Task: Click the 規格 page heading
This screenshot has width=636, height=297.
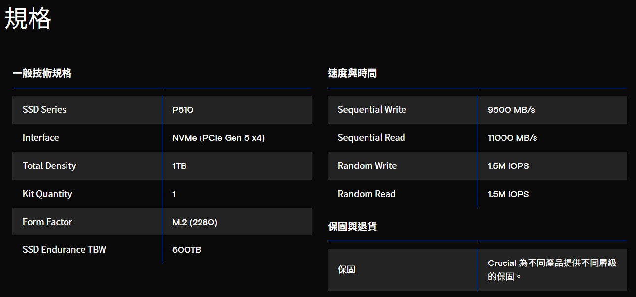Action: (x=28, y=19)
